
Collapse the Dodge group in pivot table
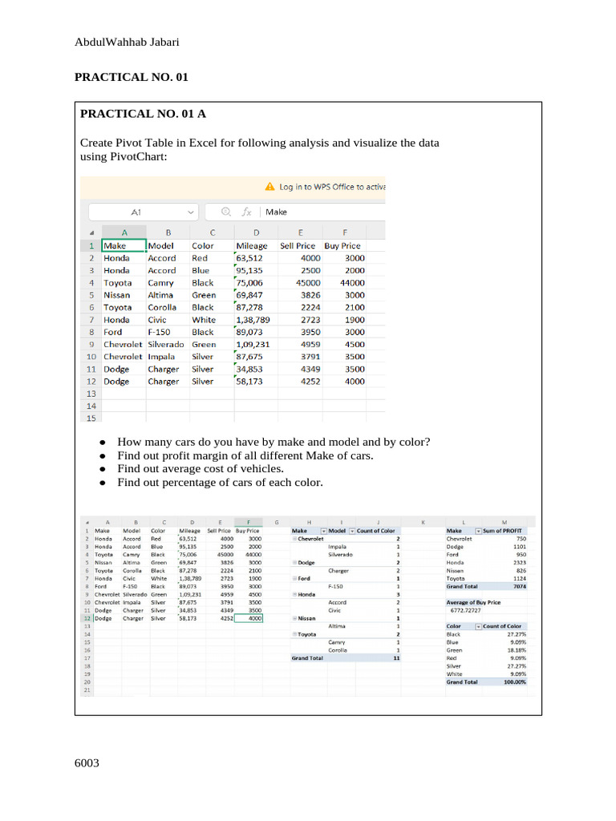click(294, 563)
